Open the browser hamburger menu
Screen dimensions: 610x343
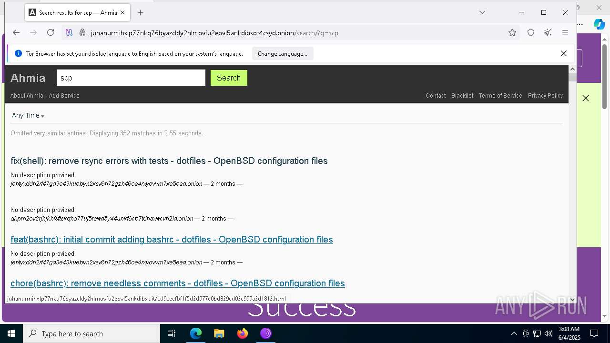click(565, 32)
